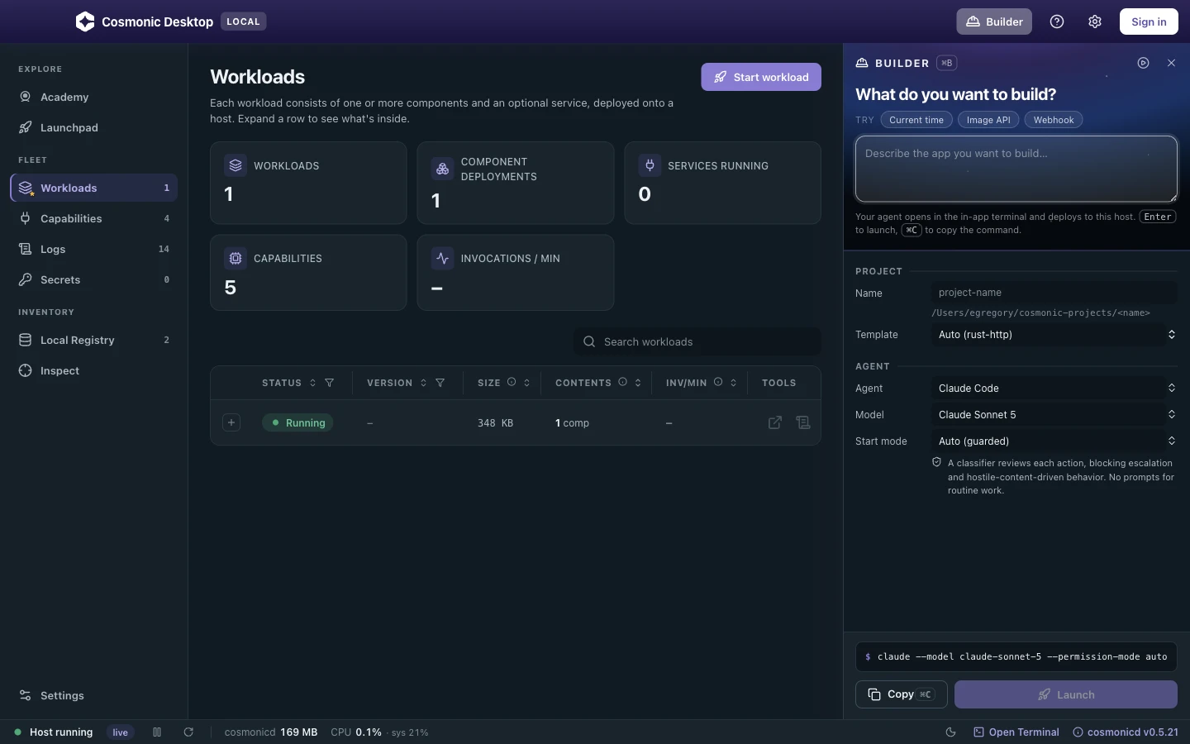Click the Running status badge
Screen dimensions: 1190x744
point(297,422)
